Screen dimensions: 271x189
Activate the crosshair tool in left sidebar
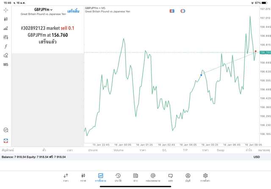pyautogui.click(x=6, y=10)
